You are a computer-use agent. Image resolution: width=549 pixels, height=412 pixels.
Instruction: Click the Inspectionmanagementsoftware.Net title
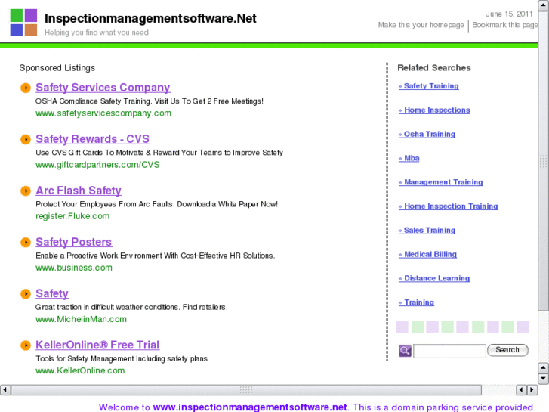point(150,18)
